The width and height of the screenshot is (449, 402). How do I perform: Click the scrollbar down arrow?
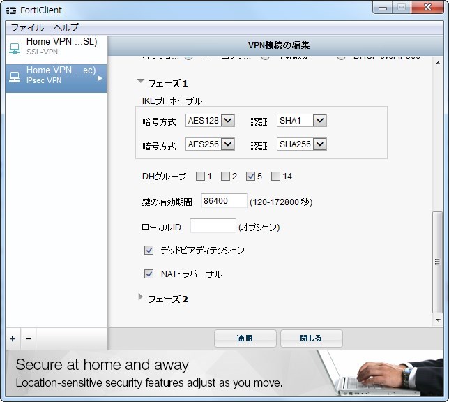[x=438, y=320]
